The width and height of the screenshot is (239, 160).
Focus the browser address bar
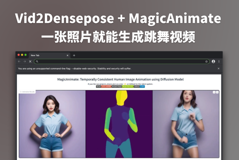119,61
